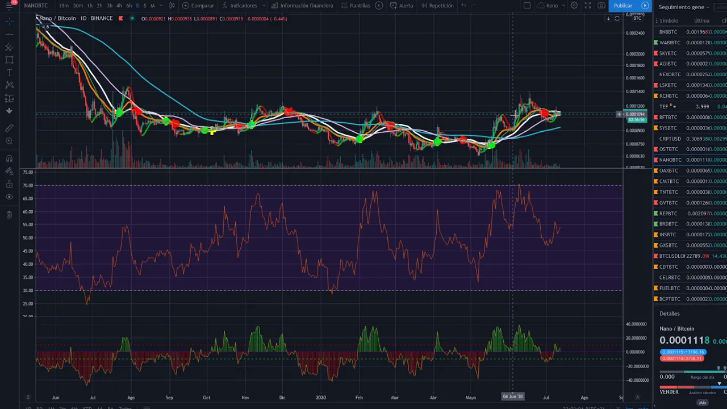Select the text annotation tool
The width and height of the screenshot is (727, 409).
[9, 73]
